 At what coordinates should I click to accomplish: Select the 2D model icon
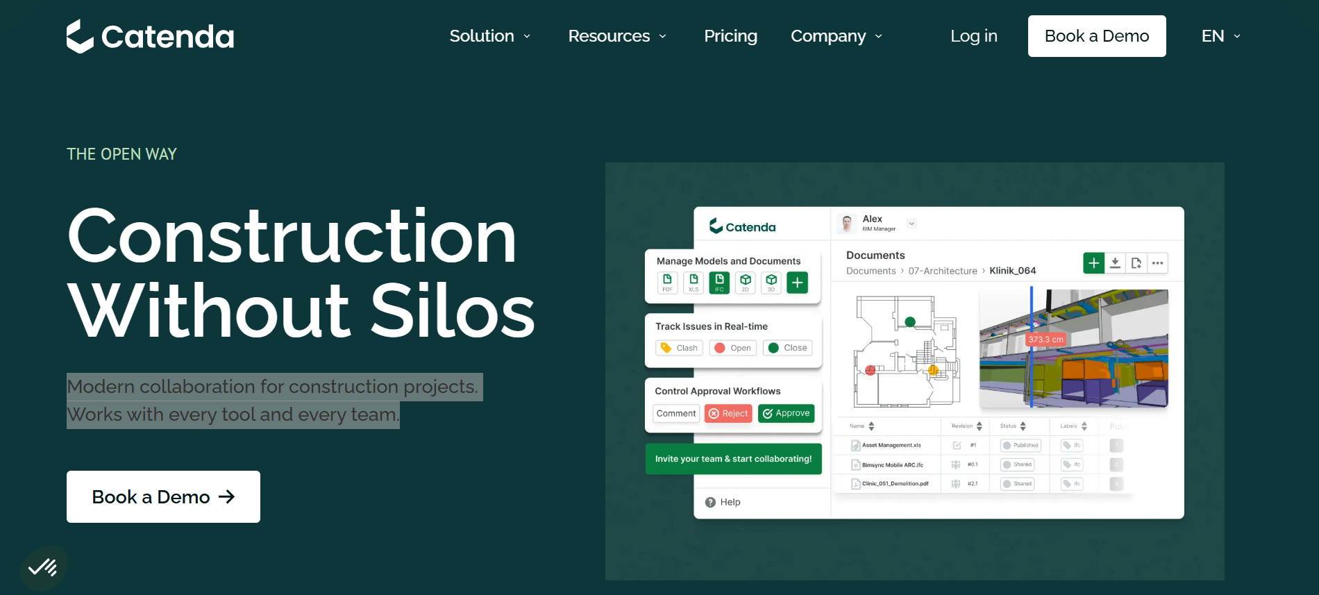[746, 283]
